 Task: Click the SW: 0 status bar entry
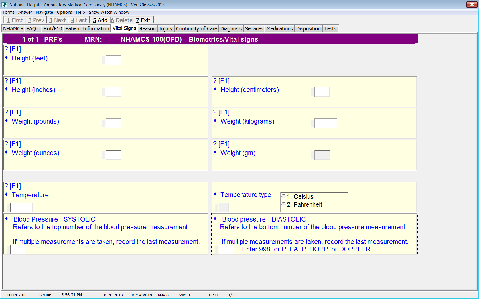[184, 295]
